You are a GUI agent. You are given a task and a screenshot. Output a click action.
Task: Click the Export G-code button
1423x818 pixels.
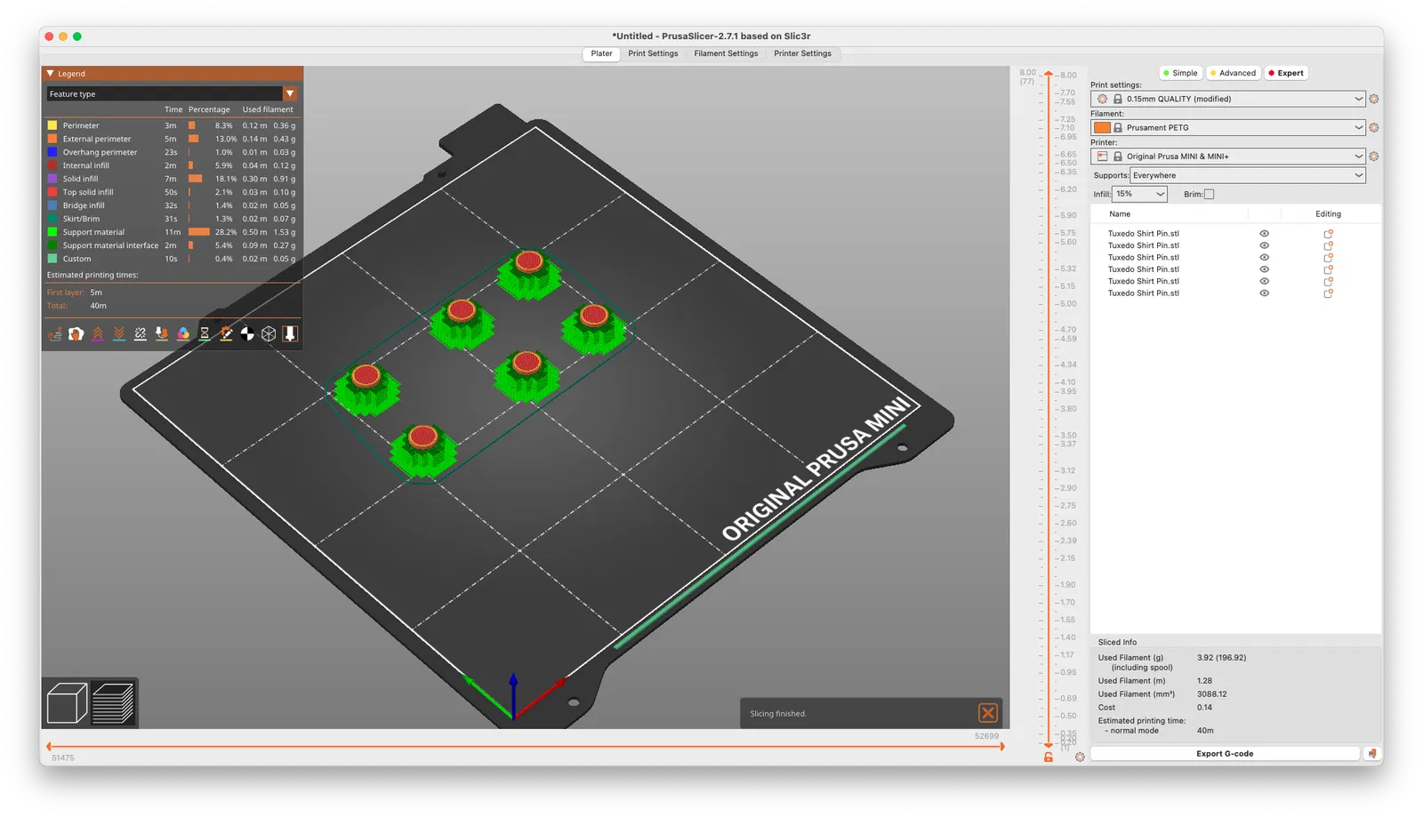[1225, 753]
